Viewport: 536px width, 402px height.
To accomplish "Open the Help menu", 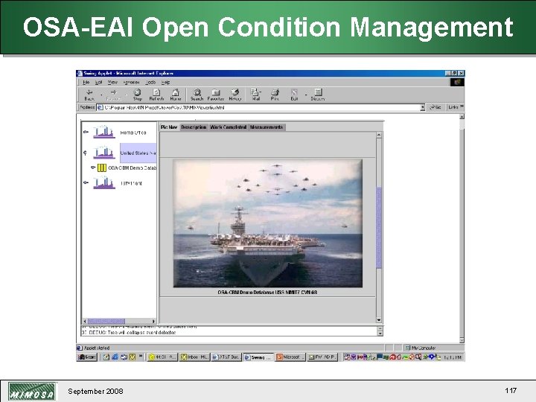I will coord(166,83).
